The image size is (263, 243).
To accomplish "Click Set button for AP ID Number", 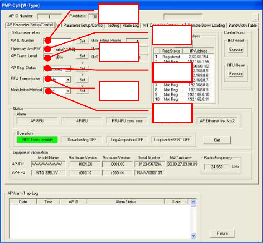I will pyautogui.click(x=82, y=41).
